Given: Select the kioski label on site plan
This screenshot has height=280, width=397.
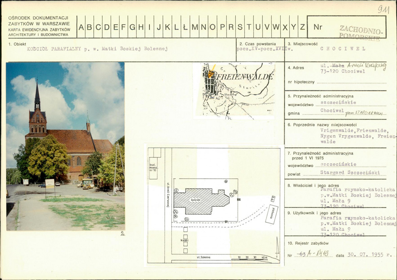Looking at the screenshot, I should coord(185,240).
